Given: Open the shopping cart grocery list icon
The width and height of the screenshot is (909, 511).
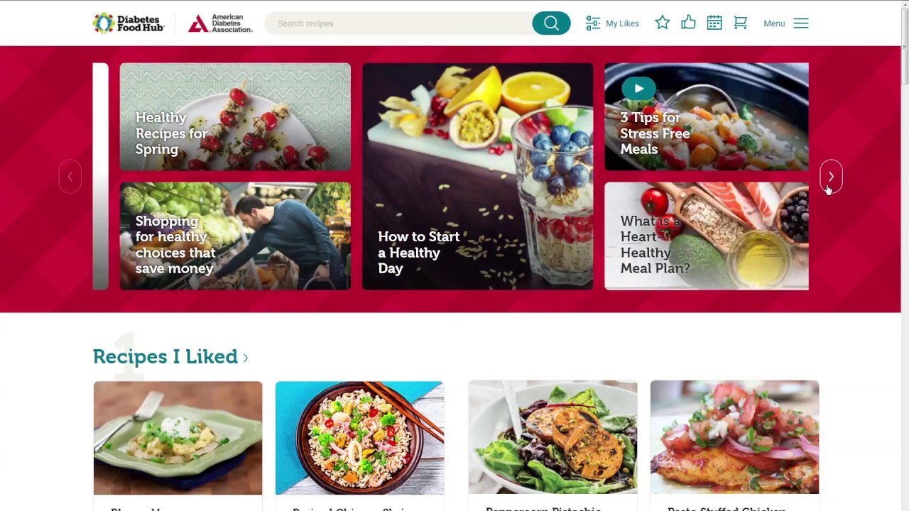Looking at the screenshot, I should [x=740, y=23].
